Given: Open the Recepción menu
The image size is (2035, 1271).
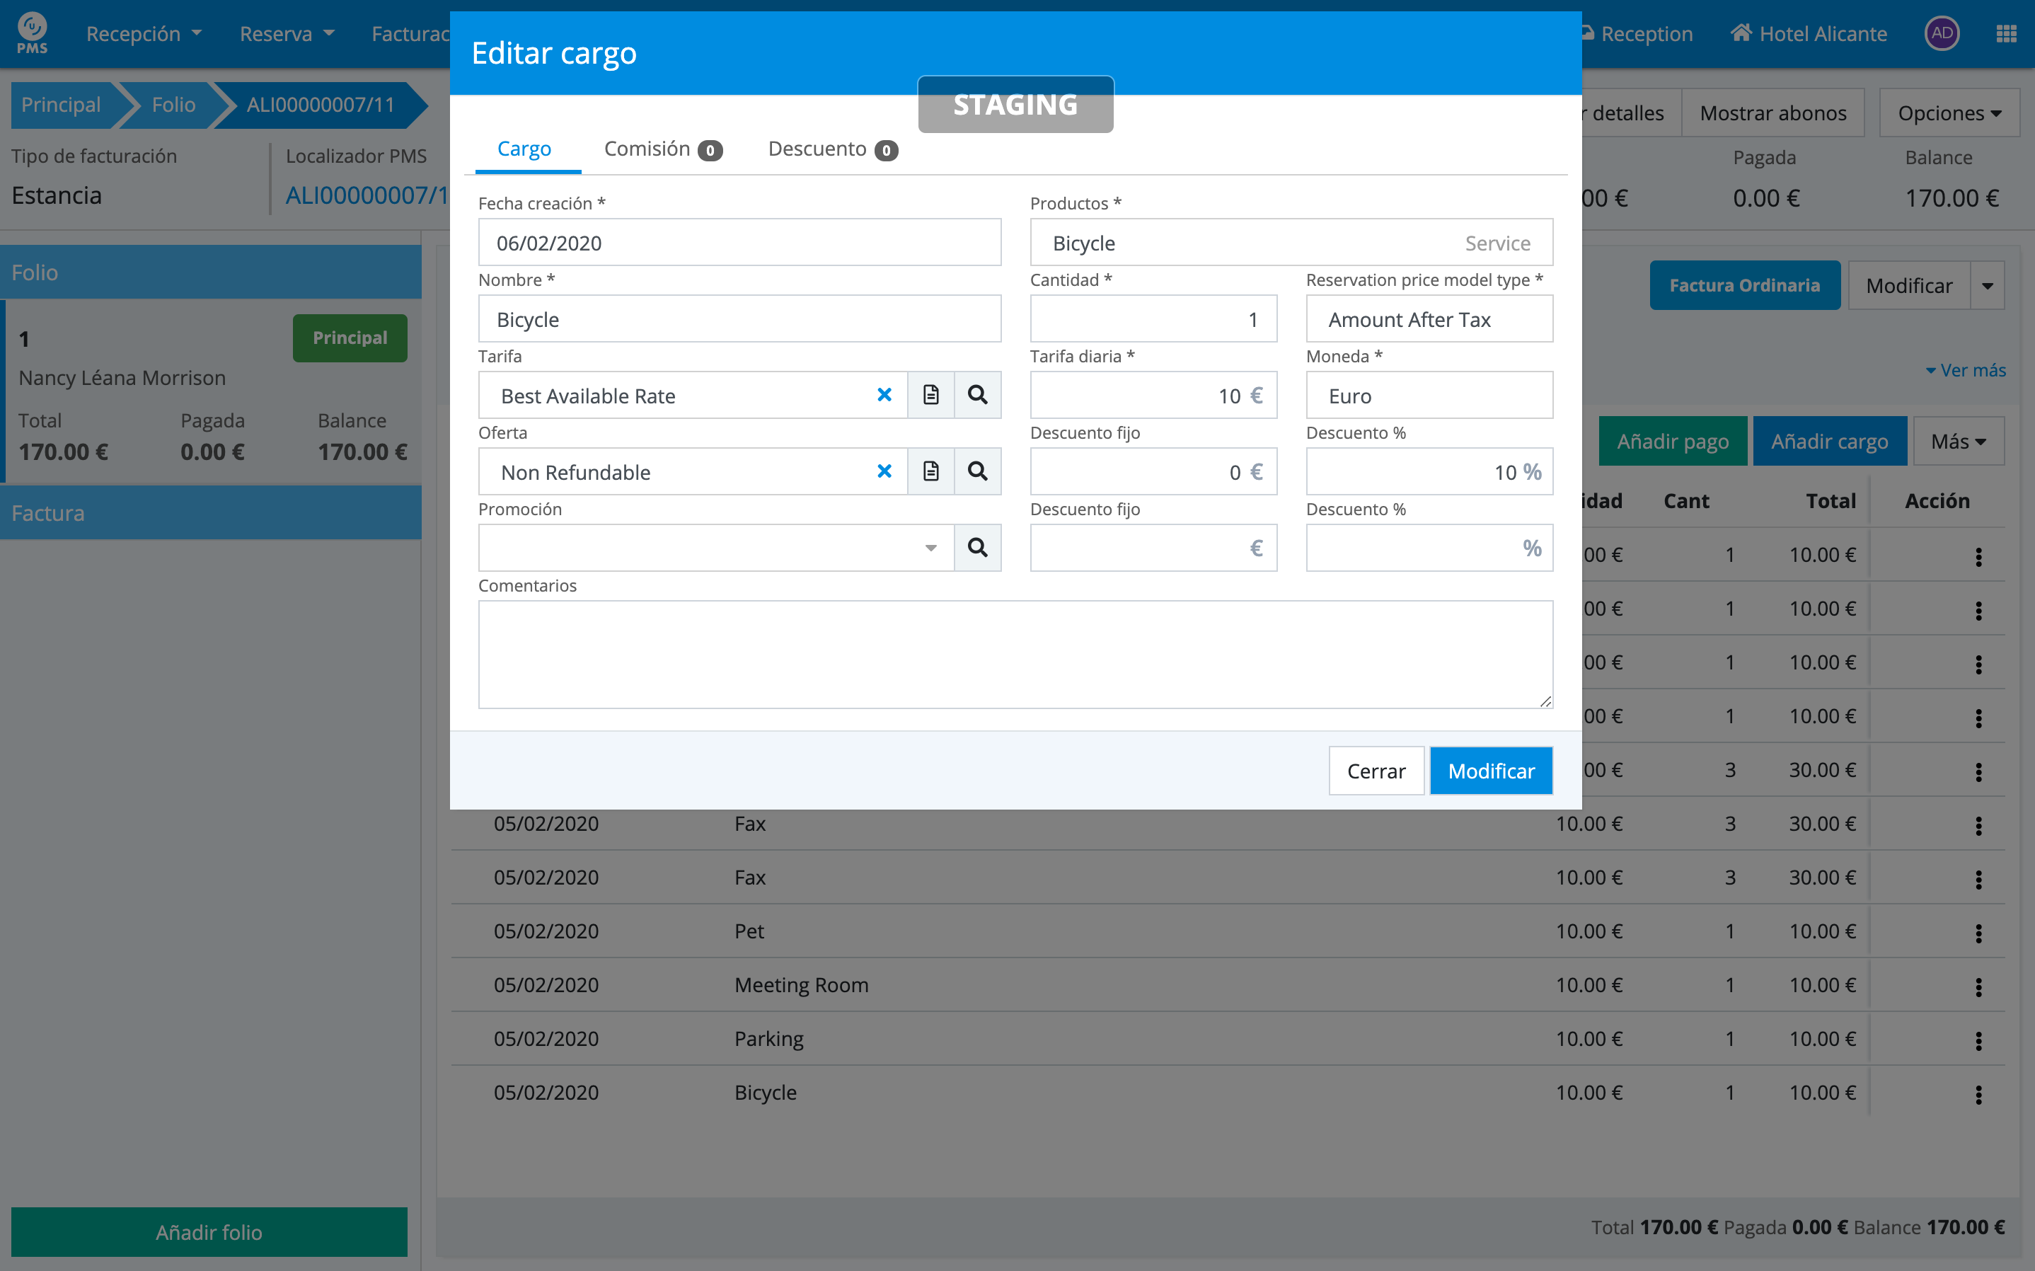Looking at the screenshot, I should click(x=144, y=34).
